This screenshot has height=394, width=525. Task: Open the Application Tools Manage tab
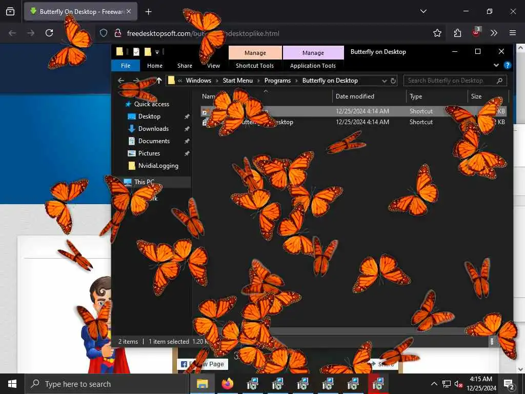[313, 53]
